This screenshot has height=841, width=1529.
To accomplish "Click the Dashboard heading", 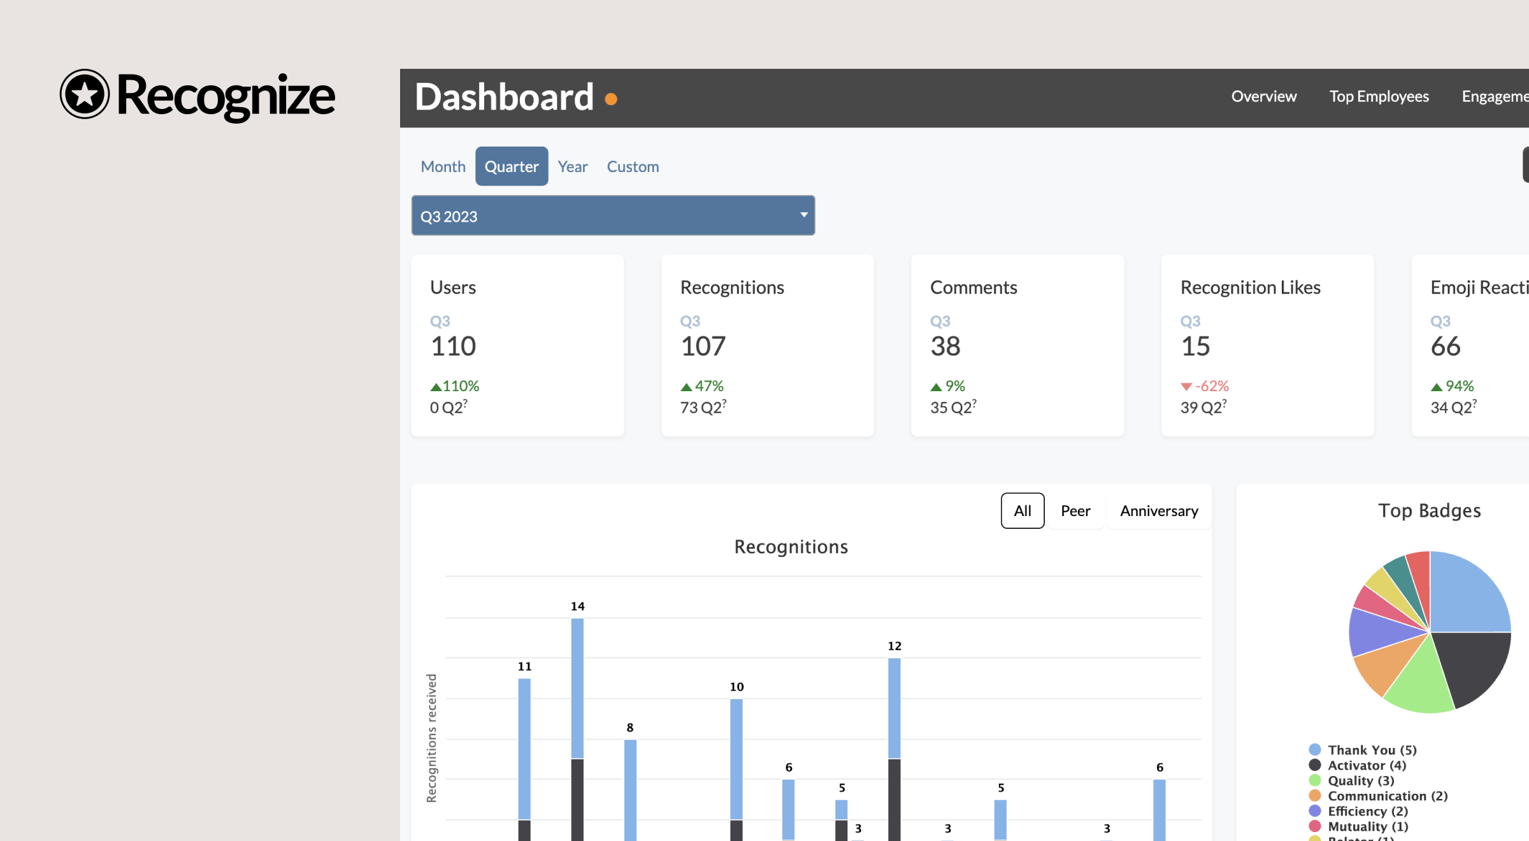I will pyautogui.click(x=504, y=97).
